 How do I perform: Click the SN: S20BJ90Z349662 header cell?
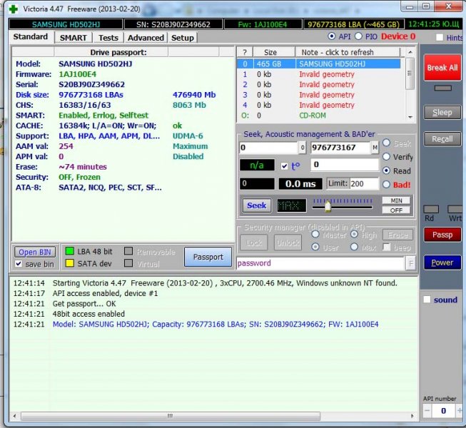tap(173, 24)
